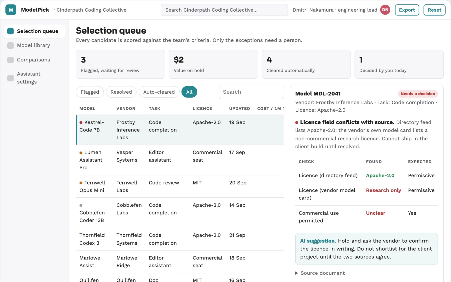
Task: Click the Decided by you today card
Action: 399,64
